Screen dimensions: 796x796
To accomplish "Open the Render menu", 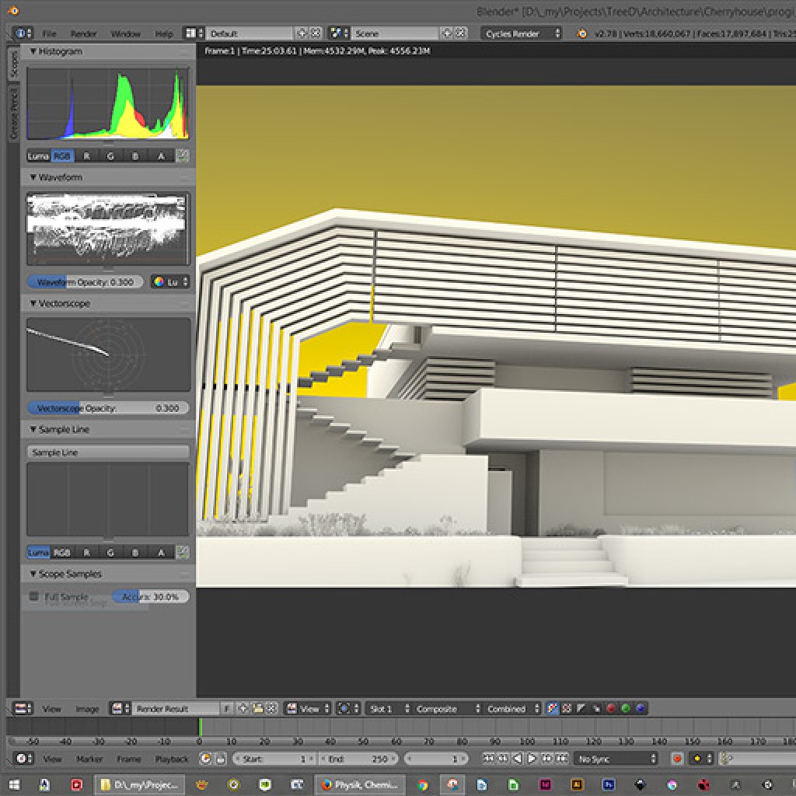I will (83, 34).
